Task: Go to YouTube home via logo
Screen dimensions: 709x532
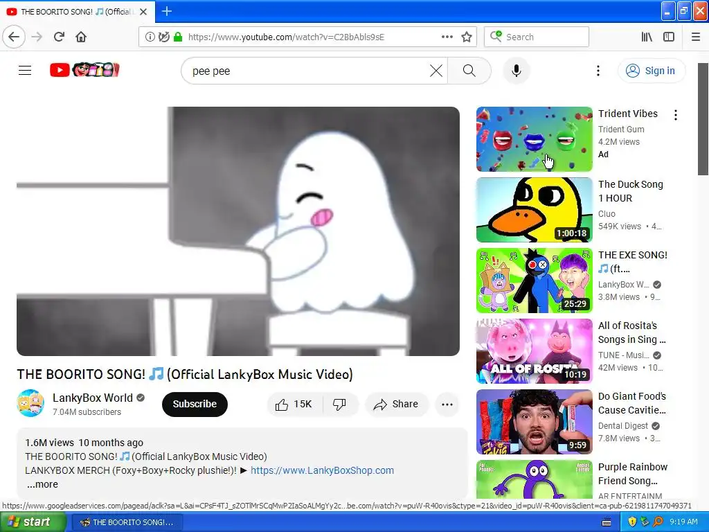Action: (84, 70)
